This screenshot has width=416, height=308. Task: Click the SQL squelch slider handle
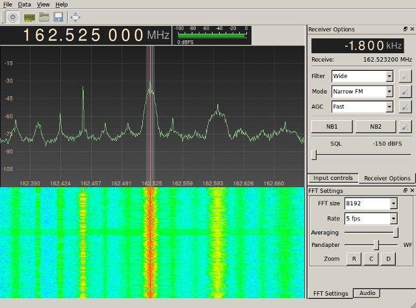tap(314, 155)
